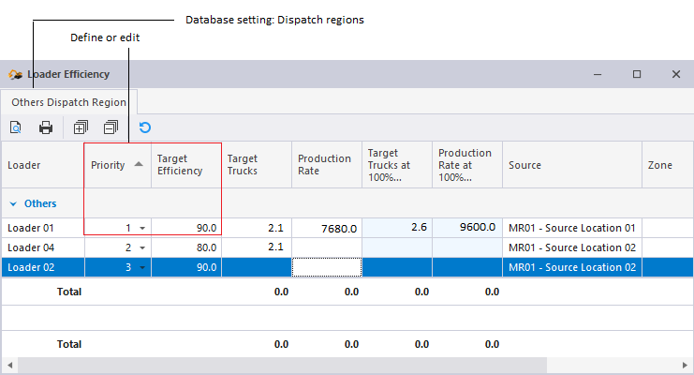Click the expand all groups icon

[81, 127]
